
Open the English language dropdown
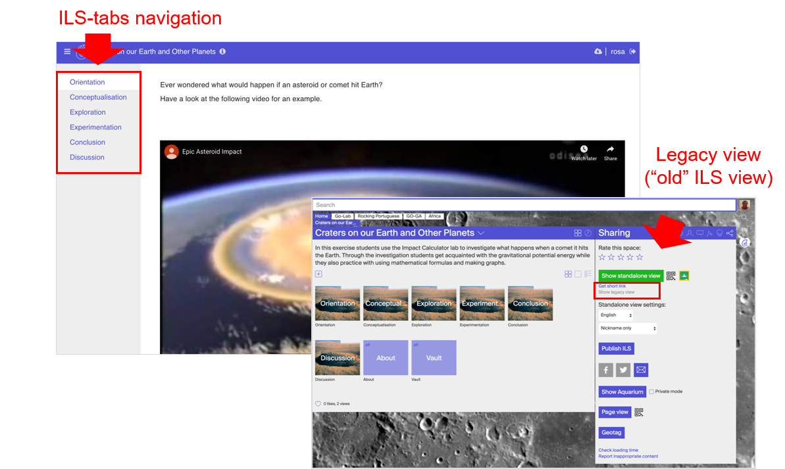tap(616, 315)
